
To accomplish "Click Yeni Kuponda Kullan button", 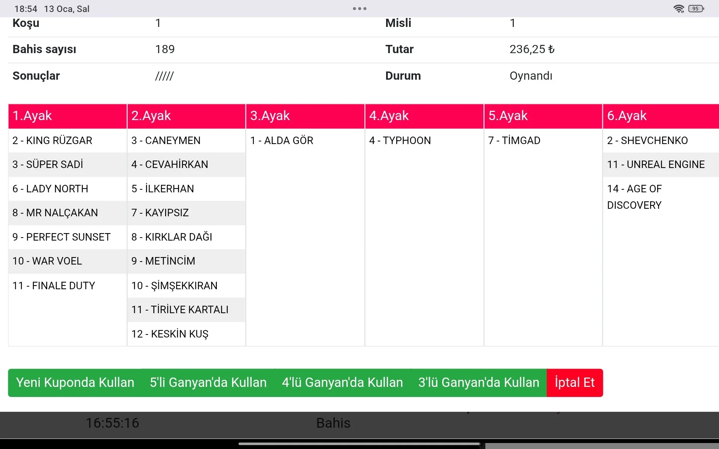I will click(x=75, y=382).
